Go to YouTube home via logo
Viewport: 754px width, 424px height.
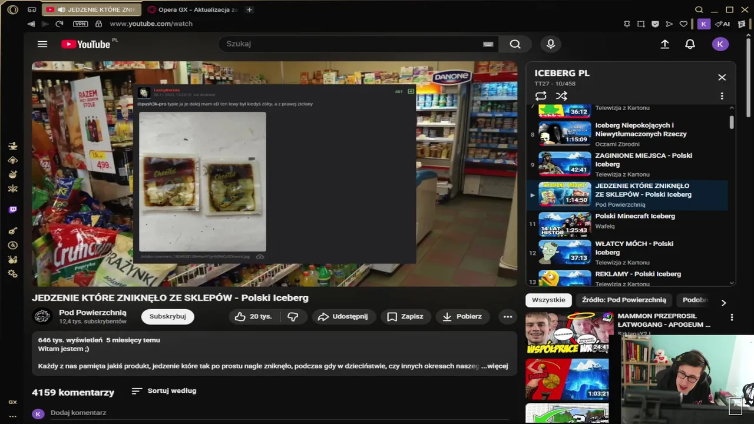pyautogui.click(x=86, y=44)
